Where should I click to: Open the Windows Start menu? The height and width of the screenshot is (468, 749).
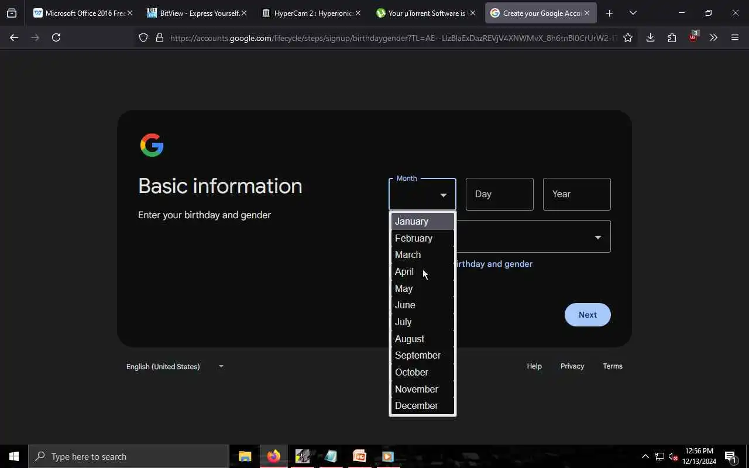coord(14,456)
